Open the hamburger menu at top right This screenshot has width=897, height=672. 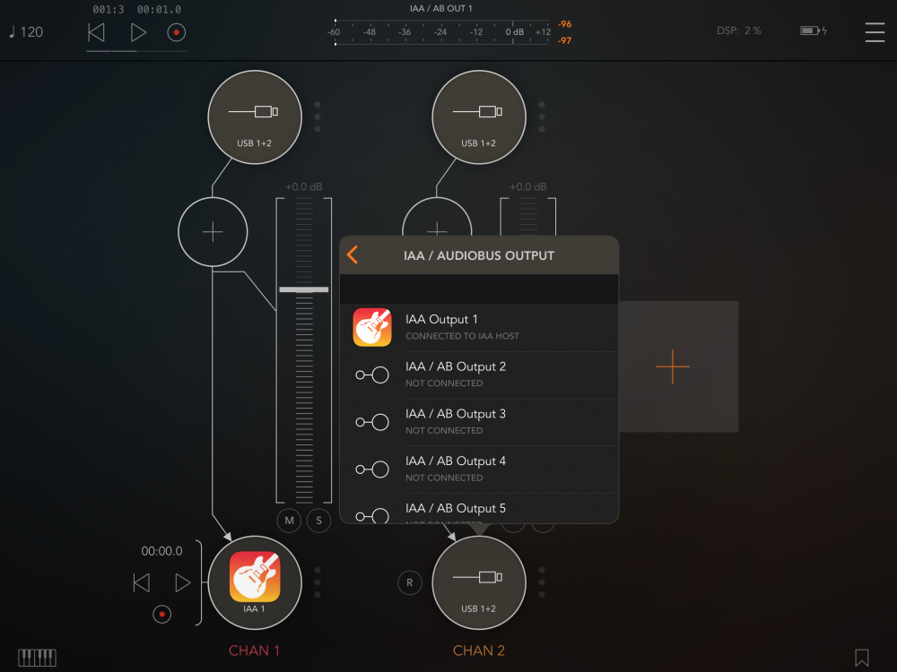pyautogui.click(x=874, y=32)
